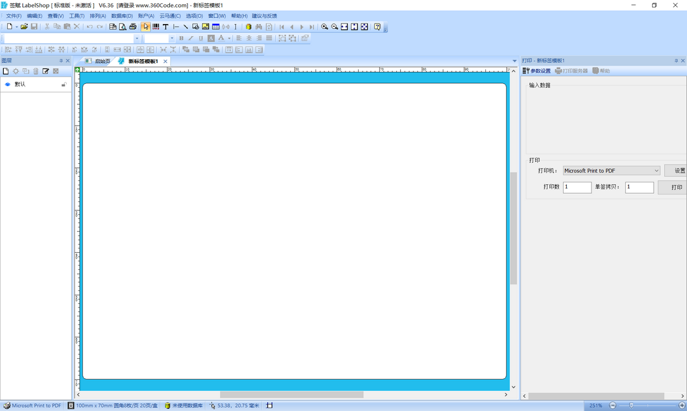
Task: Add a new layer in the layers panel
Action: pyautogui.click(x=6, y=71)
